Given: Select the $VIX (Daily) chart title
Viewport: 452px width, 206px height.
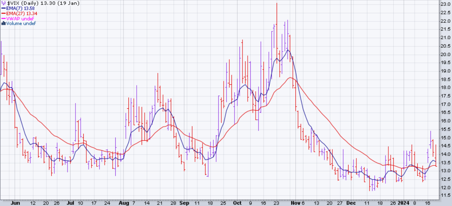Looking at the screenshot, I should tap(43, 3).
